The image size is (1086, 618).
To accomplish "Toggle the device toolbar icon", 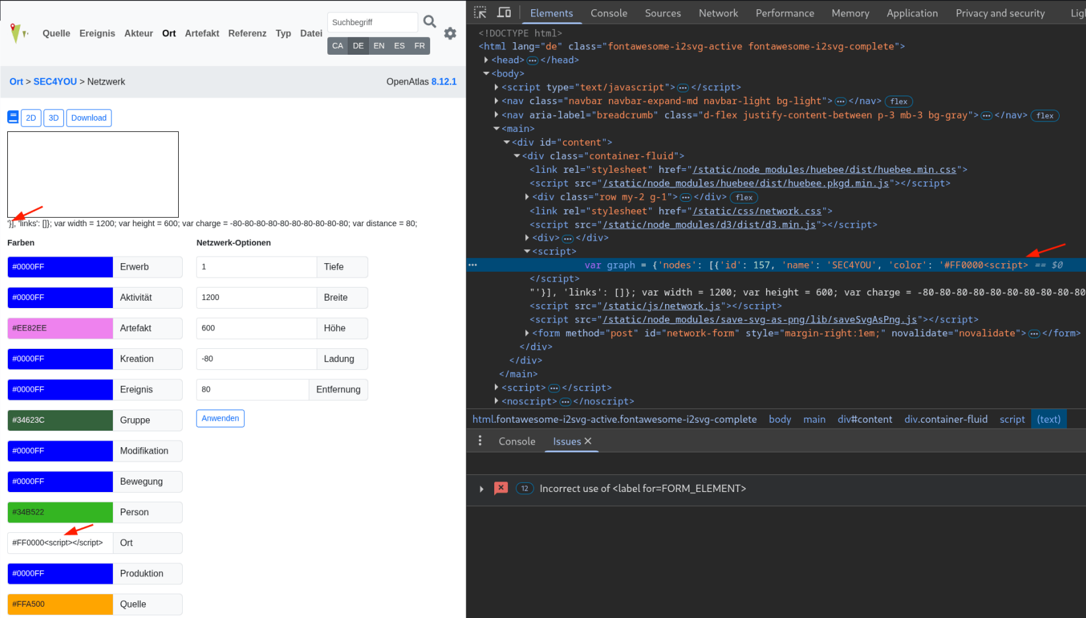I will [x=504, y=13].
